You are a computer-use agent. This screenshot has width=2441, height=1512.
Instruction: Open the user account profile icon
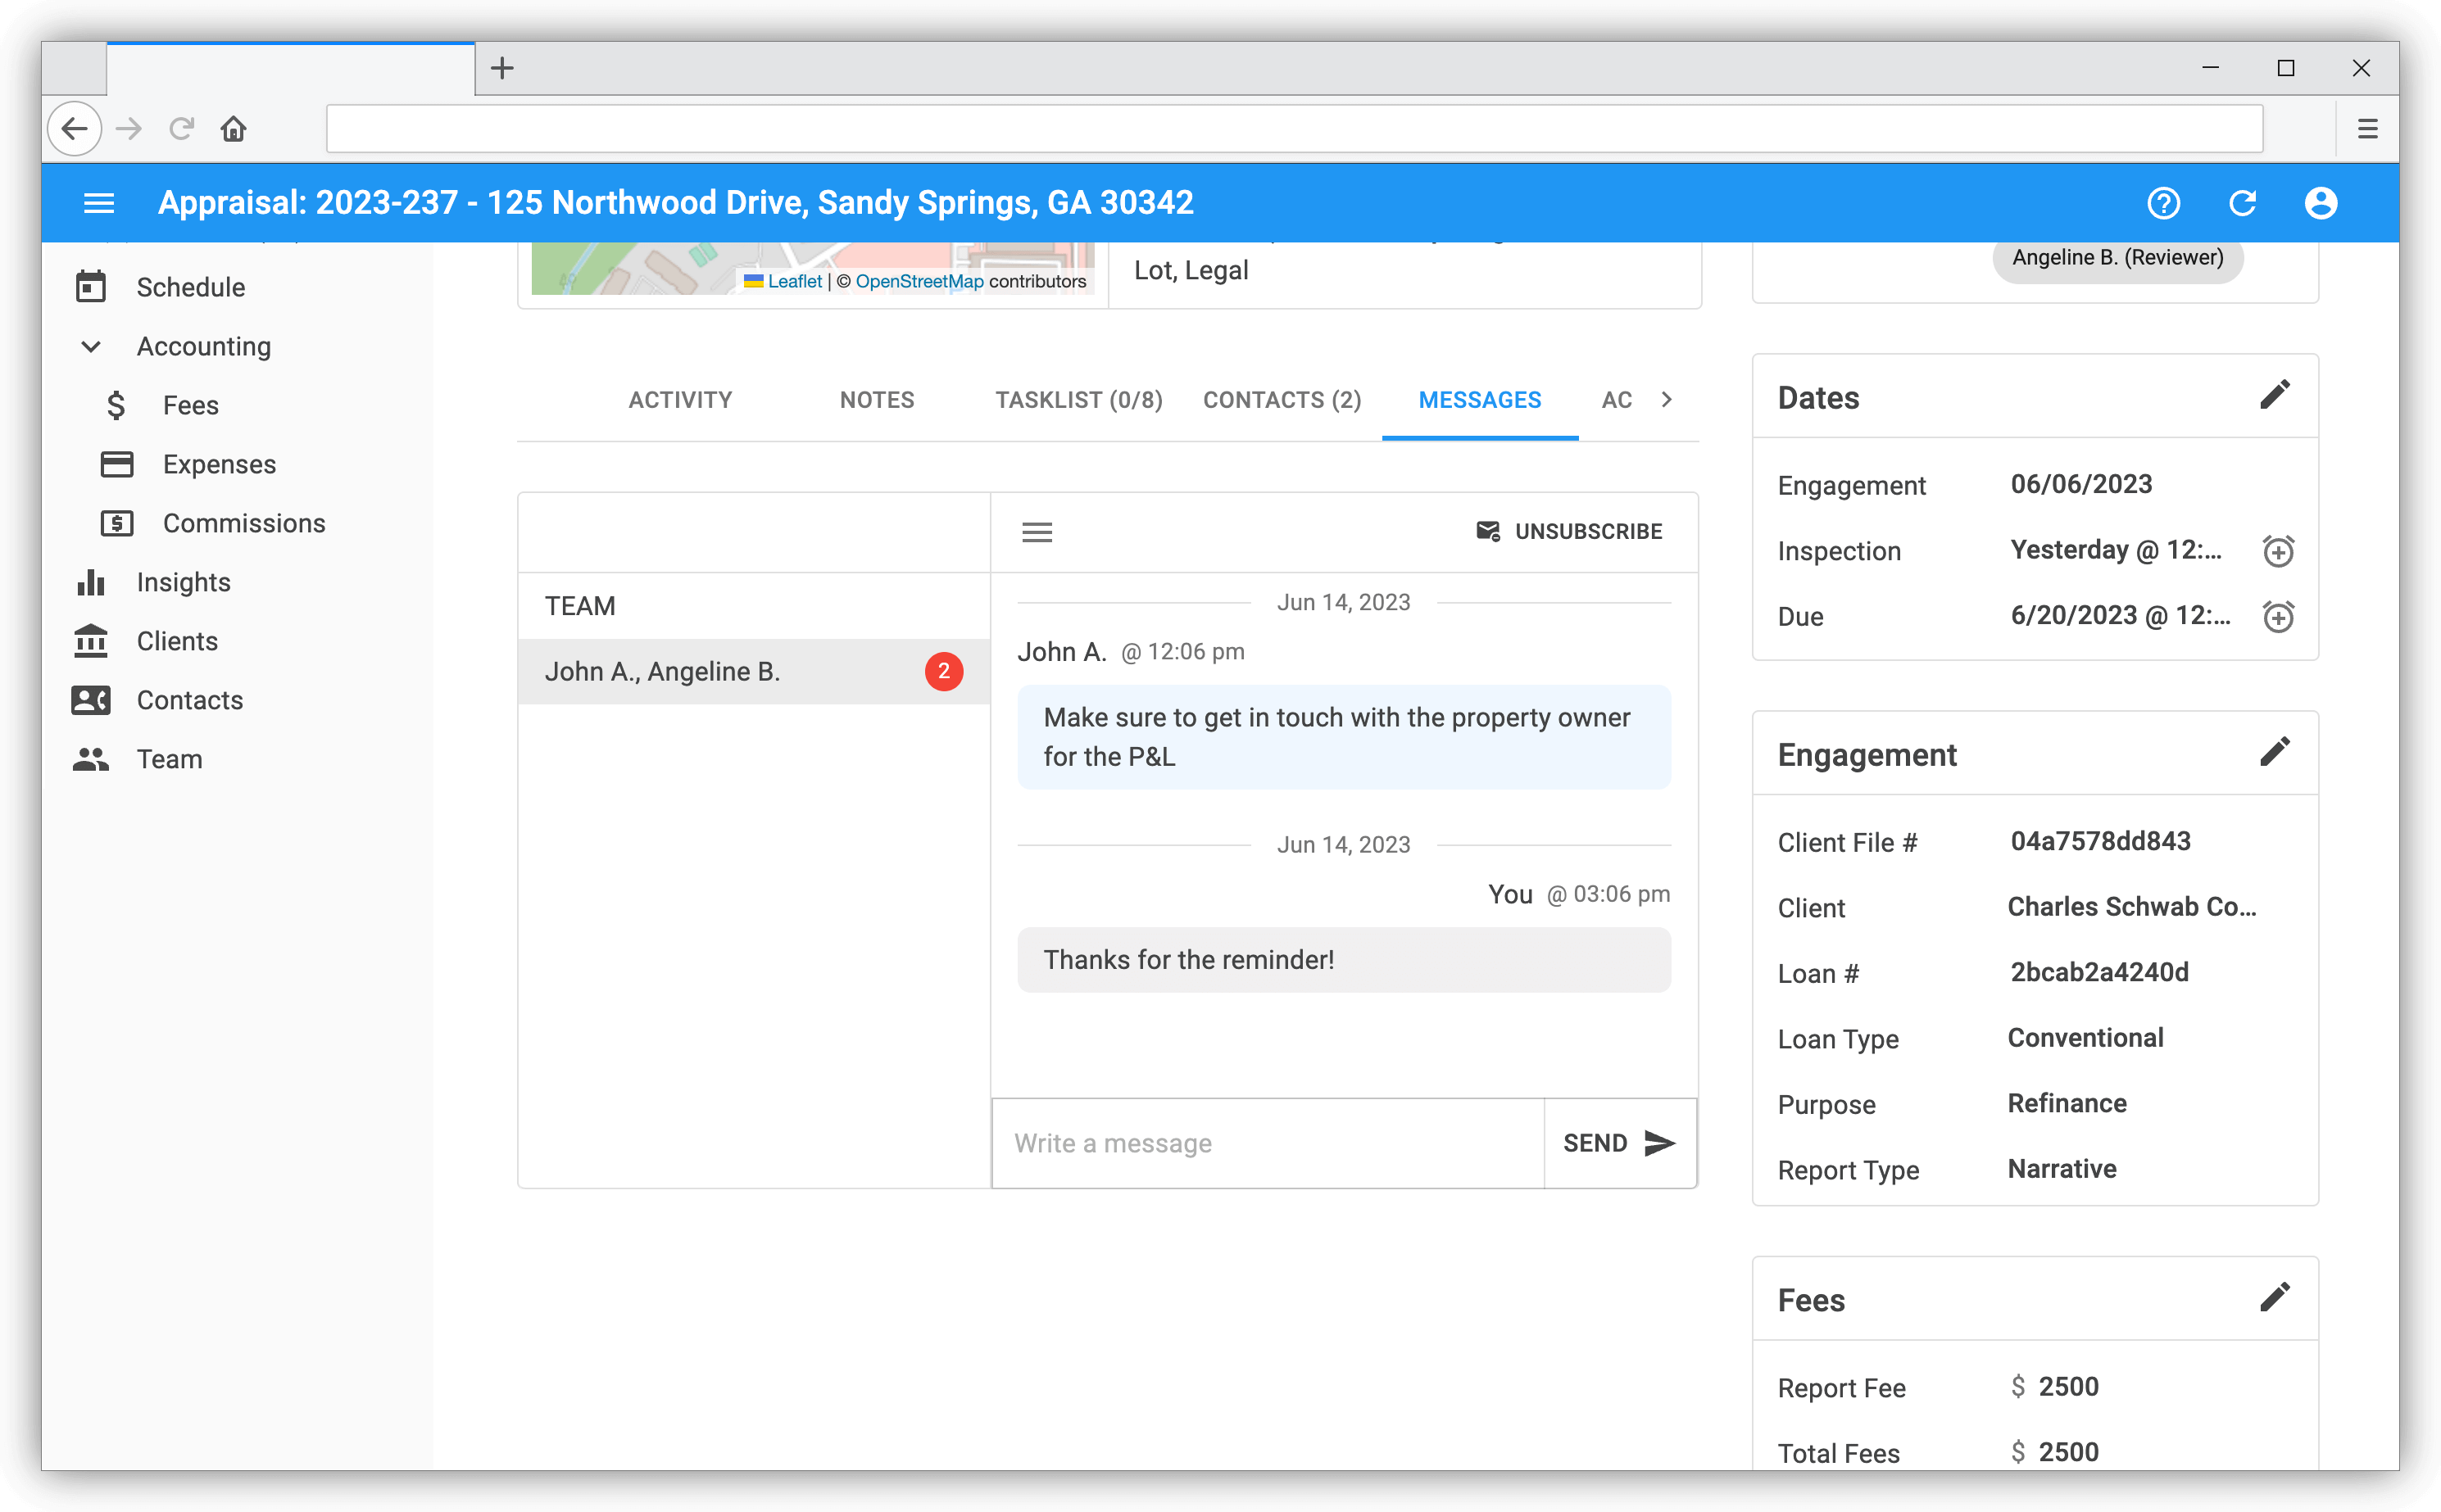click(x=2321, y=203)
